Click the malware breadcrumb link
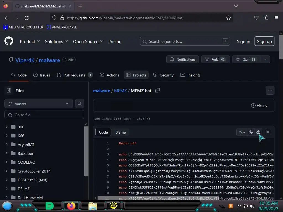 pyautogui.click(x=101, y=91)
